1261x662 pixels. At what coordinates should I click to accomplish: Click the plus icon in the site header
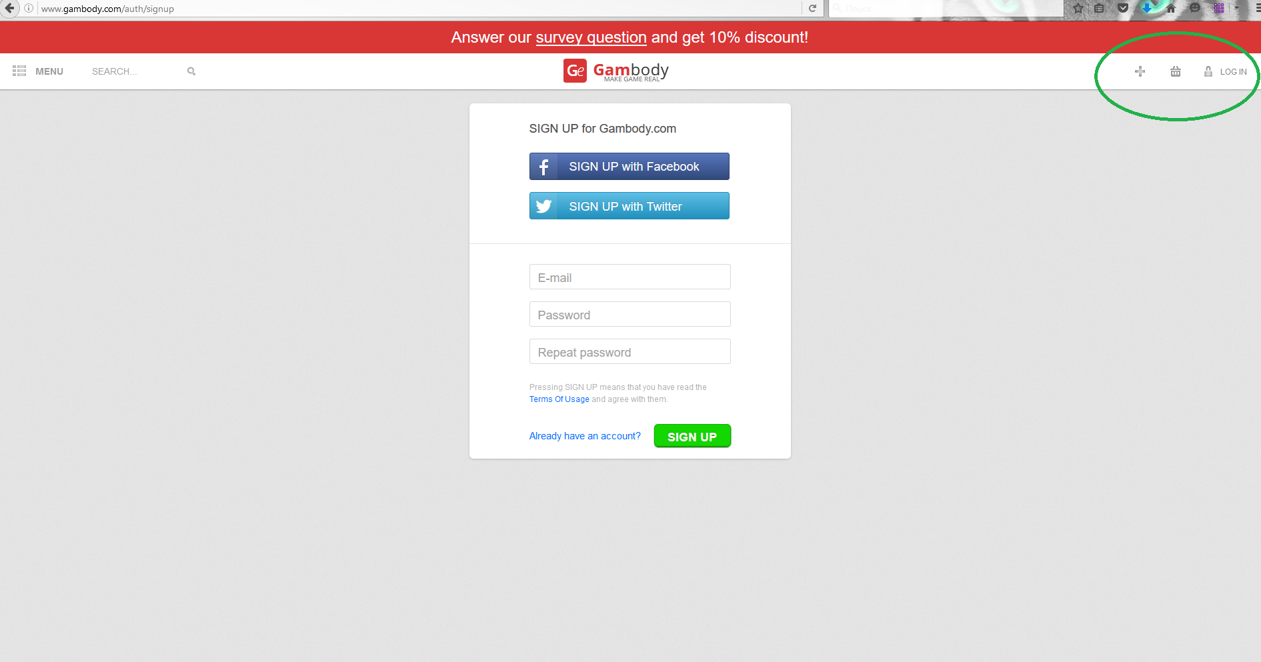1140,71
